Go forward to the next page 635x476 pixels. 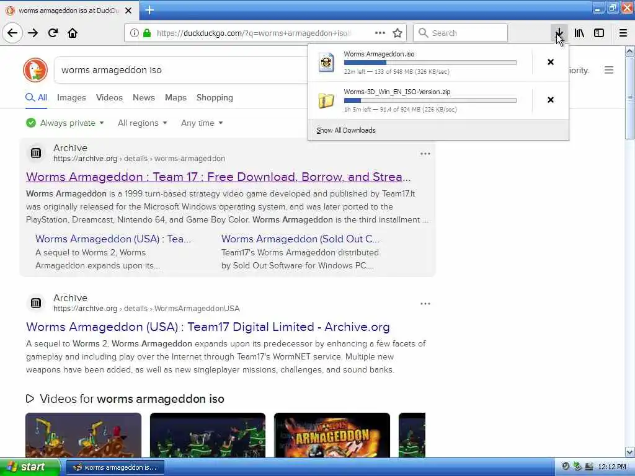(x=33, y=33)
